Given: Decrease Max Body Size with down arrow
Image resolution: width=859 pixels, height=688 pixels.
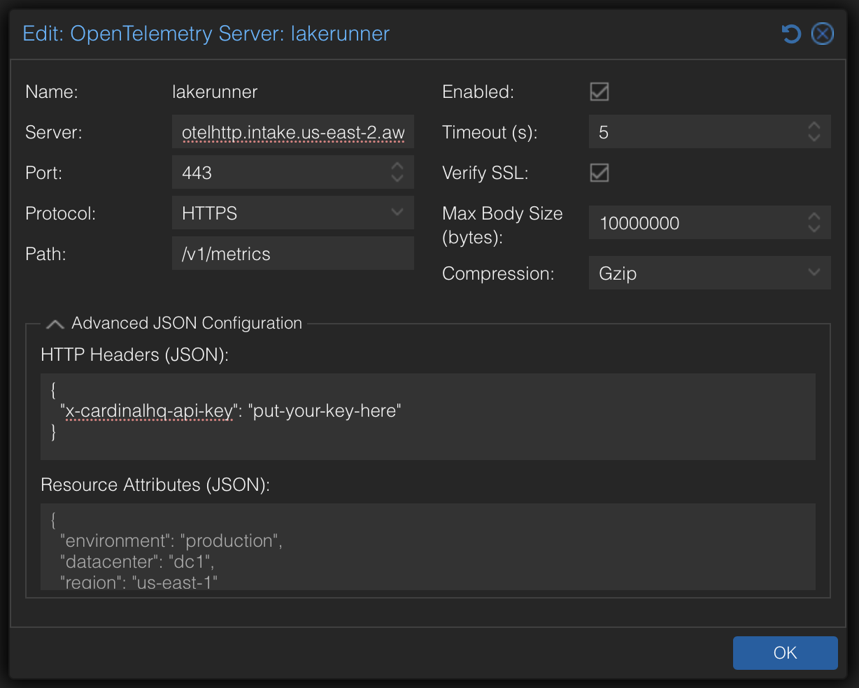Looking at the screenshot, I should [x=814, y=228].
